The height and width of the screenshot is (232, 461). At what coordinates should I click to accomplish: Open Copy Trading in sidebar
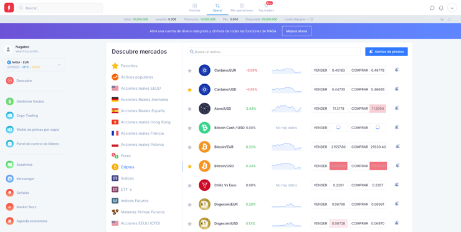click(22, 116)
